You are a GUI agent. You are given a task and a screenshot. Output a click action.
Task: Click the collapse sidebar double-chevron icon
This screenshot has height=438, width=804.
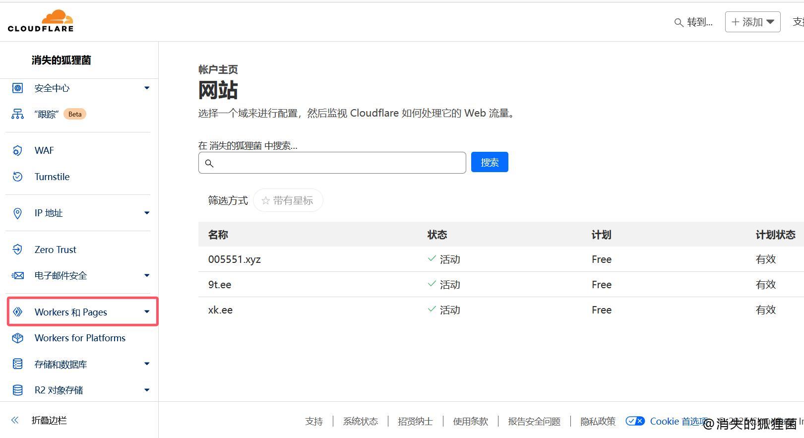15,420
